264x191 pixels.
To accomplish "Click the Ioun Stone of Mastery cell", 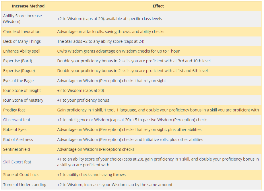I will (x=23, y=100).
